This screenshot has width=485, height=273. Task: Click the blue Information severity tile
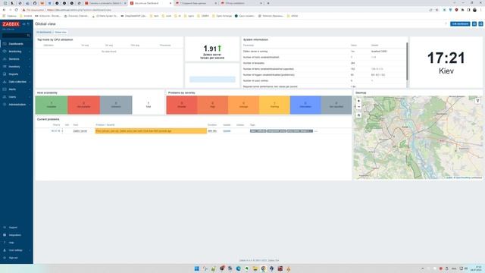point(305,105)
